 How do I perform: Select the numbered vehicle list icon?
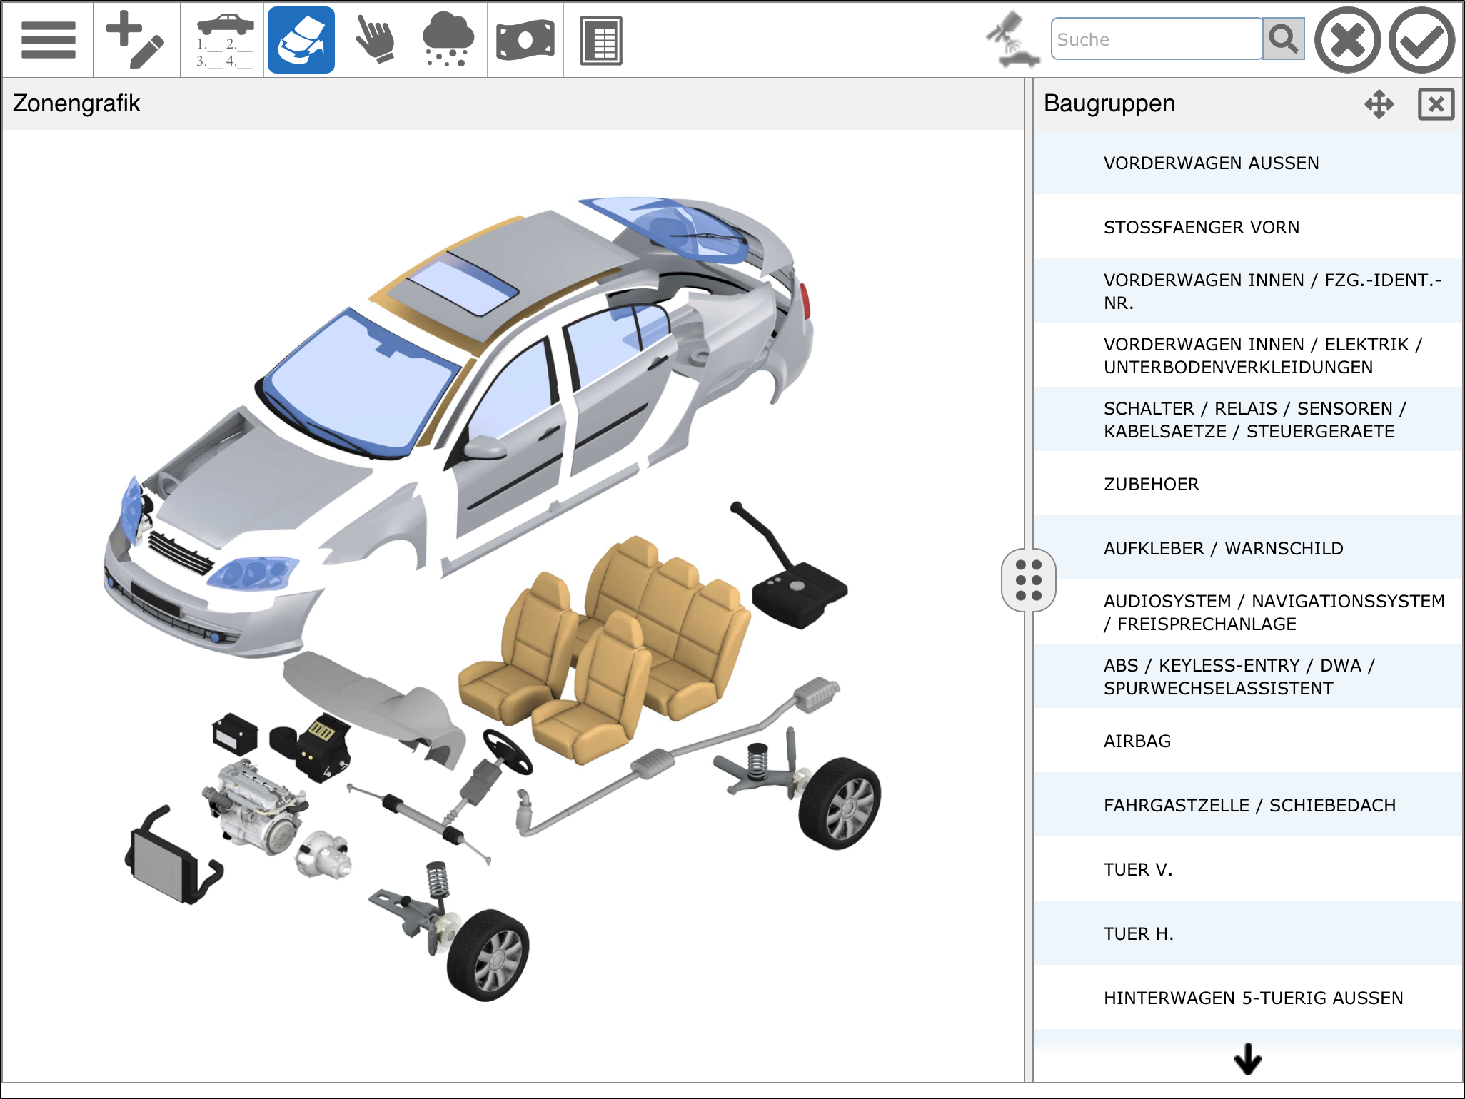tap(224, 40)
